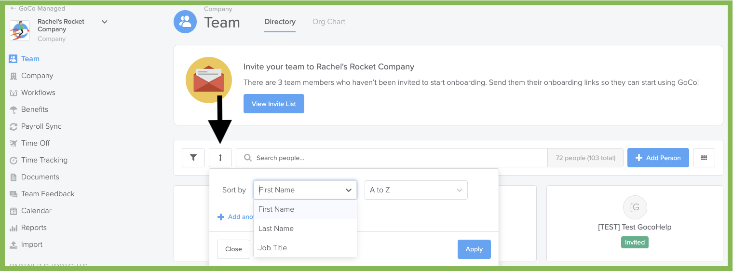This screenshot has width=733, height=271.
Task: Open Benefits in the sidebar
Action: 35,109
